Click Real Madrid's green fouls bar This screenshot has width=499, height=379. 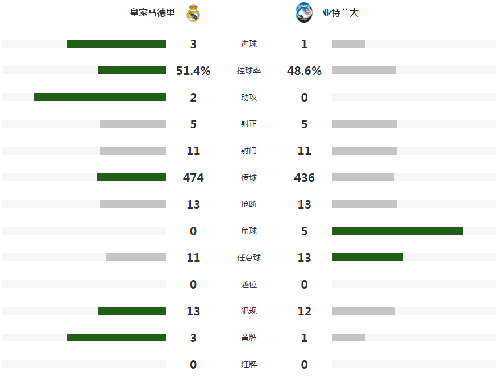(132, 311)
